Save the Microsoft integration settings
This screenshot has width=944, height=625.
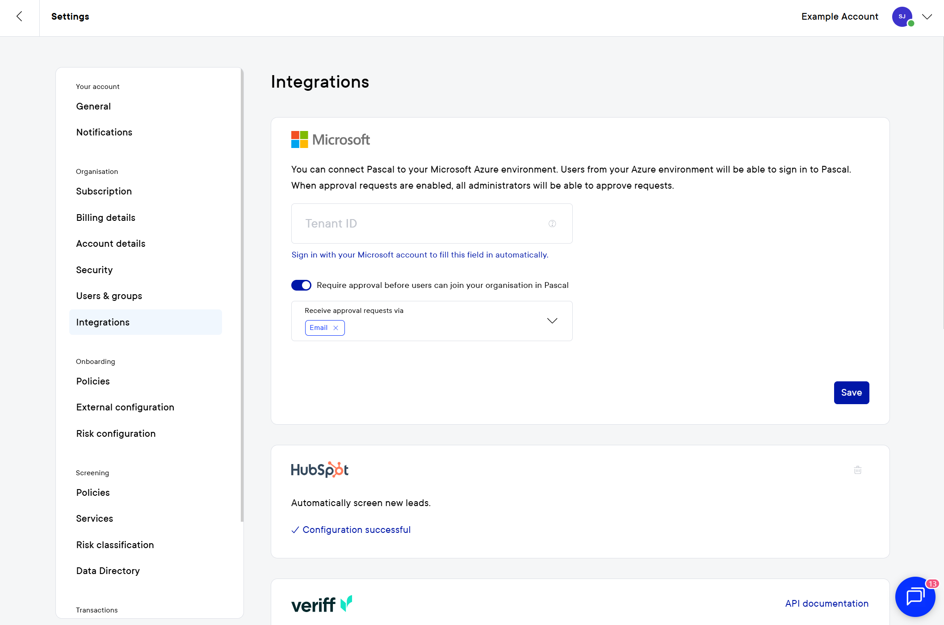tap(851, 393)
